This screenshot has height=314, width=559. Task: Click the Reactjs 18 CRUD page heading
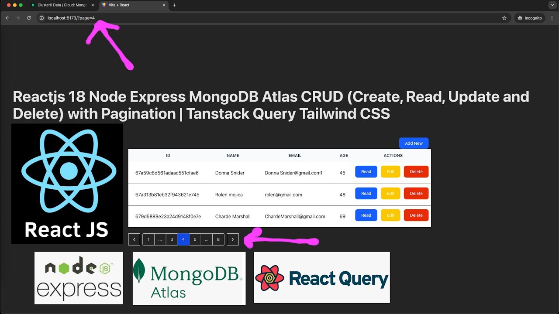[x=271, y=105]
